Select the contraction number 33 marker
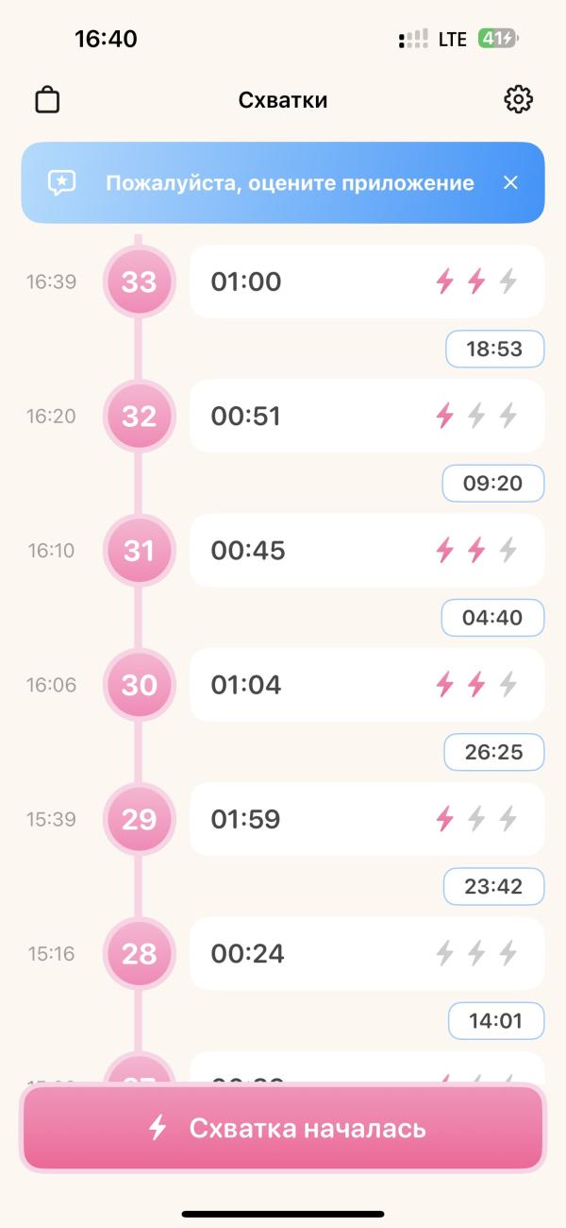This screenshot has height=1228, width=566. click(140, 281)
